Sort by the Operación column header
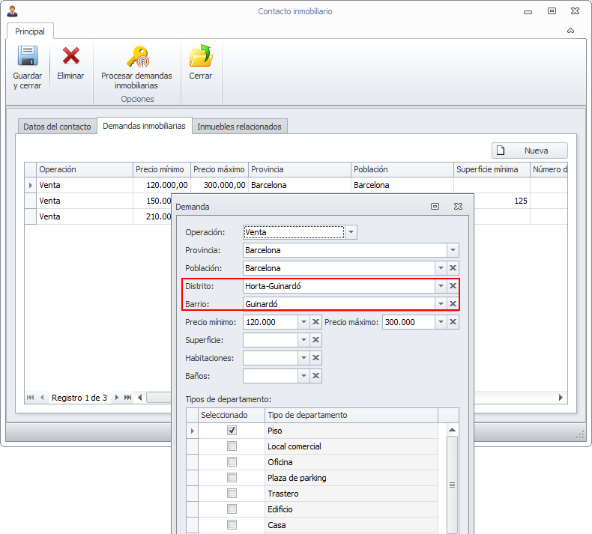Viewport: 592px width, 534px height. (85, 169)
